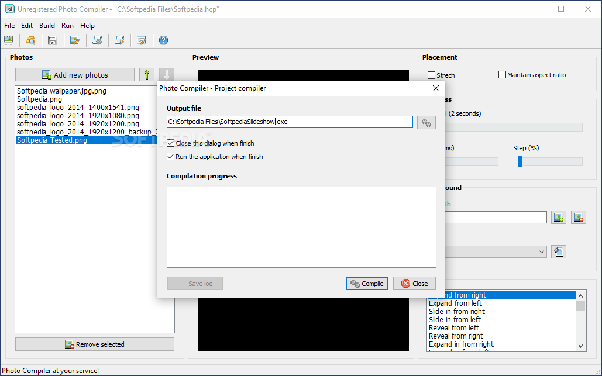Choose 'Expand from left' transition
The width and height of the screenshot is (602, 376).
[455, 303]
